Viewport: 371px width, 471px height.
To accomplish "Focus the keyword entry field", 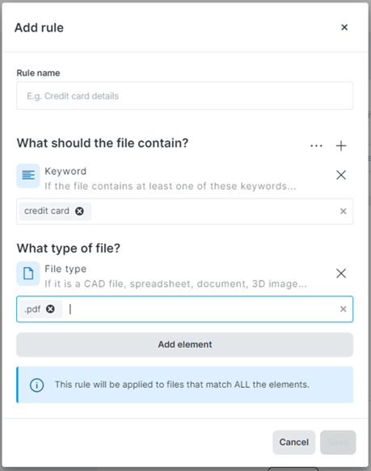I will [214, 211].
